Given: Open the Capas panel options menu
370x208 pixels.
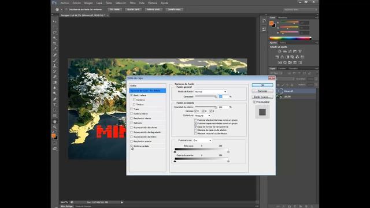Looking at the screenshot, I should click(316, 68).
